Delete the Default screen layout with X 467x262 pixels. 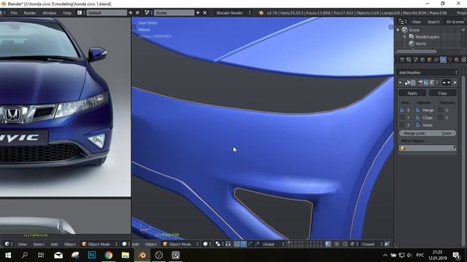[137, 13]
